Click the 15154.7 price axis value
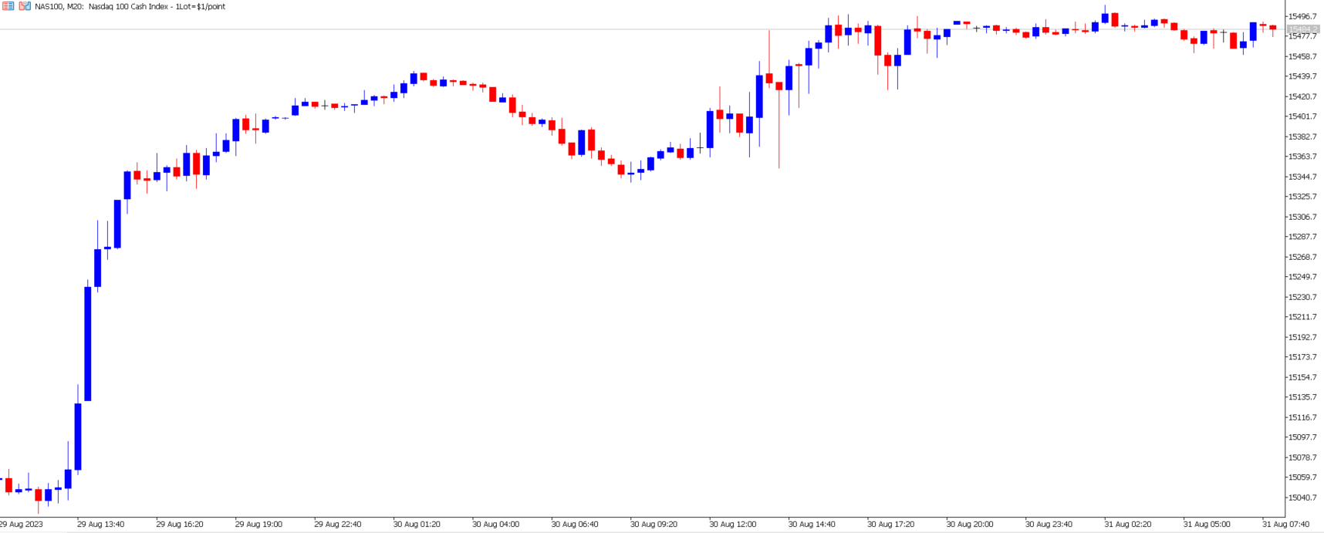Screen dimensions: 1324x533 coord(1302,377)
